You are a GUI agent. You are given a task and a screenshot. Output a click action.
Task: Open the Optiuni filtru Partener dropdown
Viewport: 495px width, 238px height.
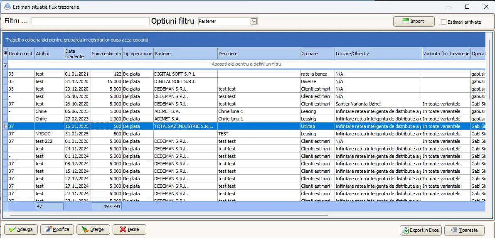tap(254, 21)
